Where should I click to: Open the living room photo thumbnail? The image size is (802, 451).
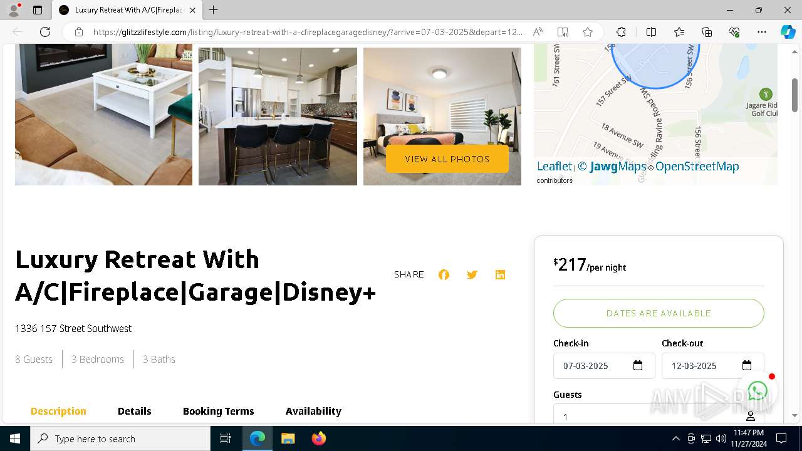[x=103, y=115]
